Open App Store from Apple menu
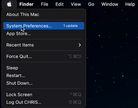138x108 pixels. [x=44, y=33]
